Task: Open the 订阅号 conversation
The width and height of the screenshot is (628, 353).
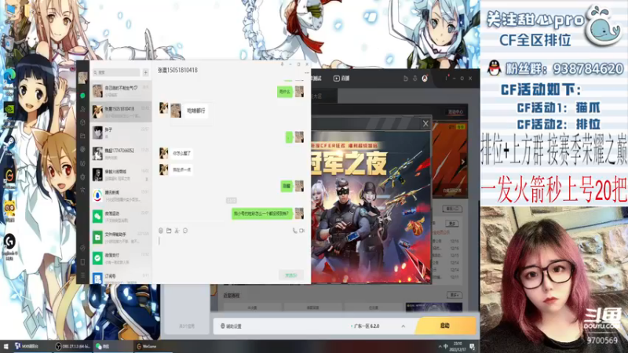Action: tap(121, 277)
